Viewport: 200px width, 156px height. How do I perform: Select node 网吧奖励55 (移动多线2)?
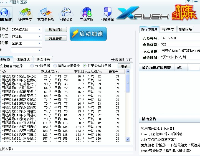click(x=19, y=100)
